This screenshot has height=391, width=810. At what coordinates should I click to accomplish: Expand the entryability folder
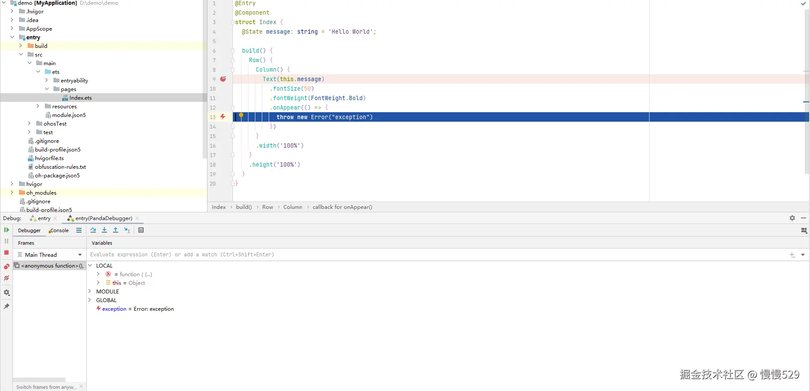[x=47, y=80]
